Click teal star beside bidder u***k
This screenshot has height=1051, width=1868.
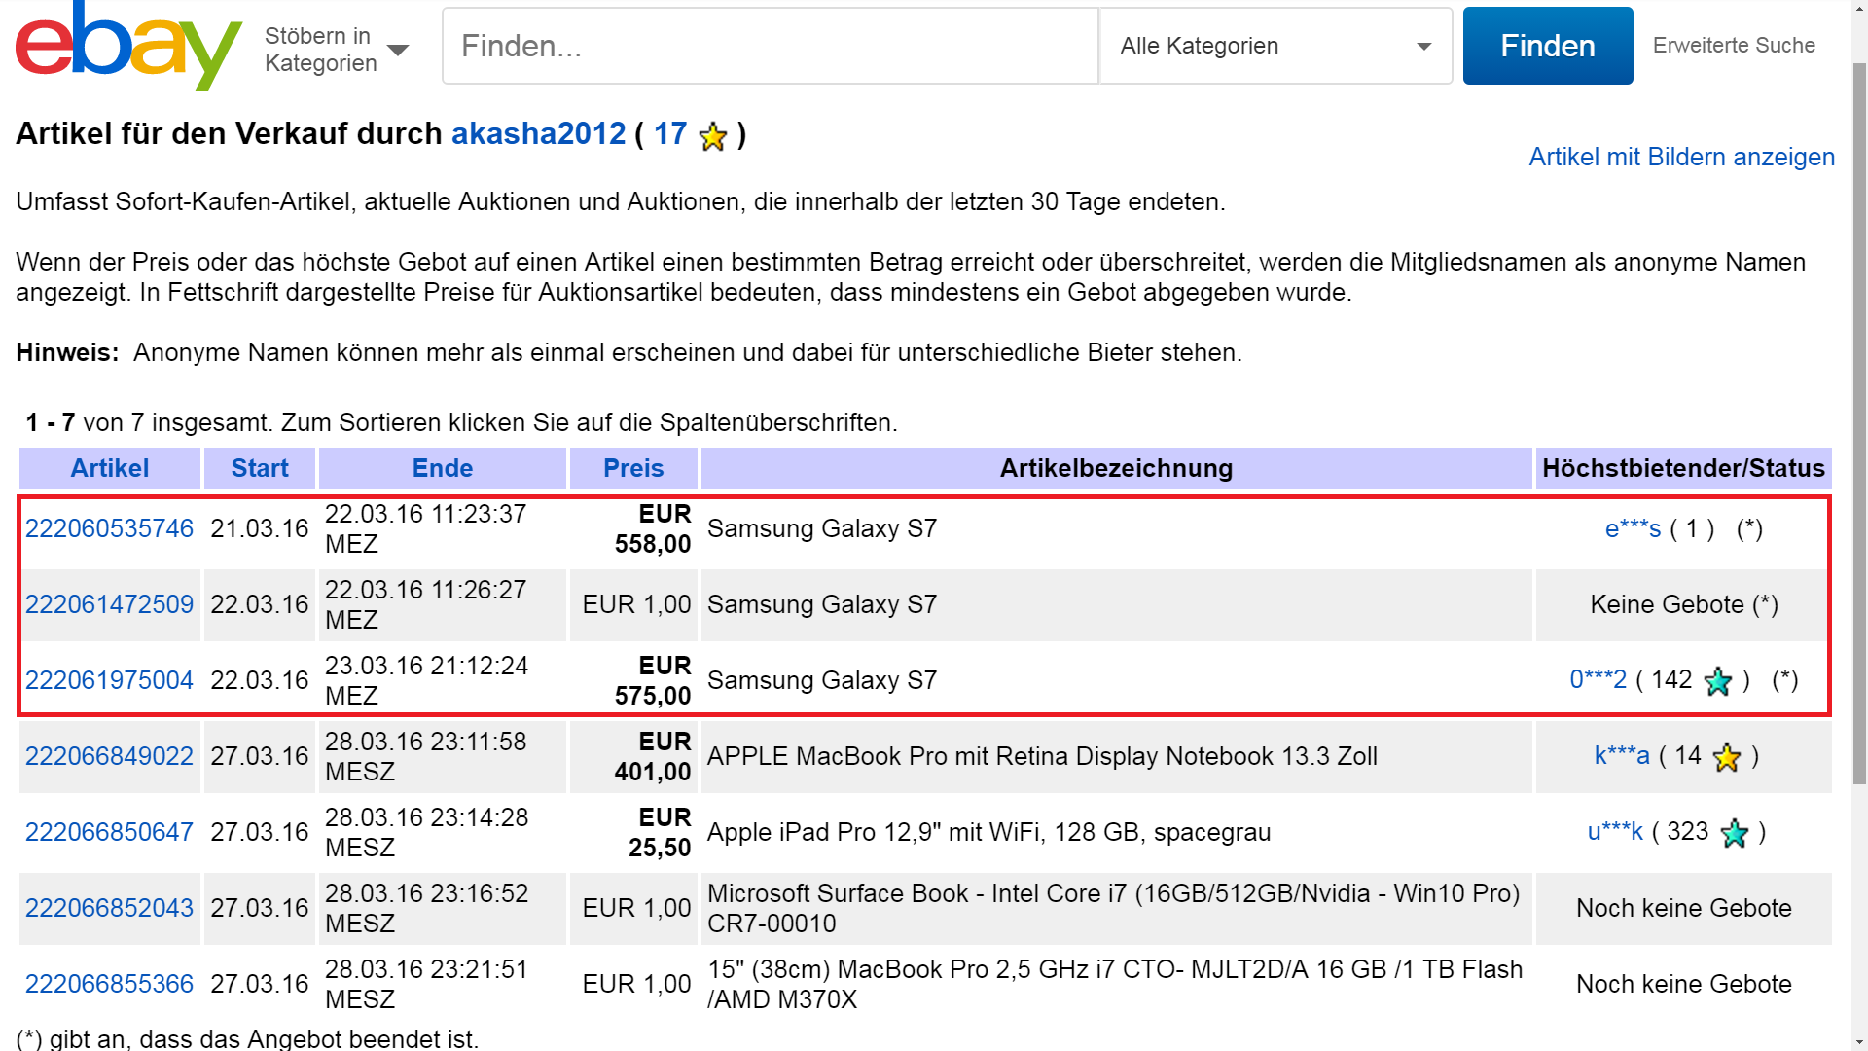point(1735,833)
